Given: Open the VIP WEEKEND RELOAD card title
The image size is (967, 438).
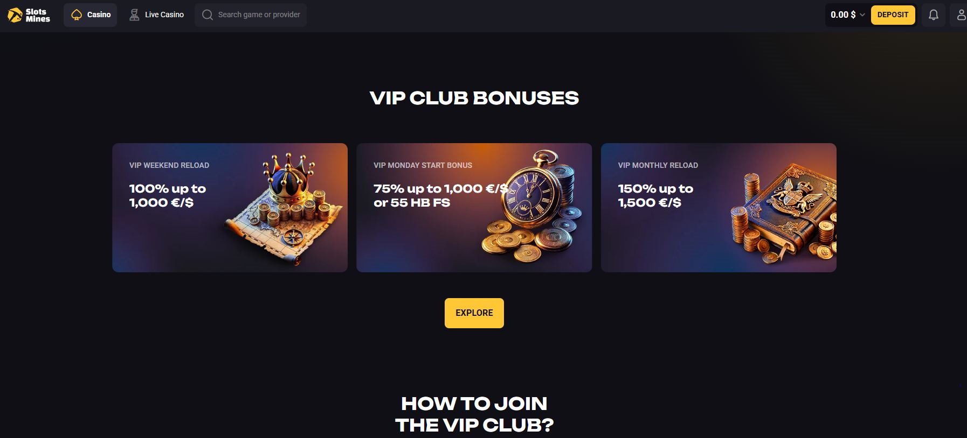Looking at the screenshot, I should click(169, 165).
